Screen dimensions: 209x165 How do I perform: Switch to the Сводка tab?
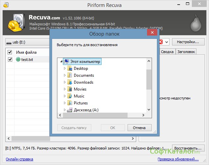click(x=167, y=52)
